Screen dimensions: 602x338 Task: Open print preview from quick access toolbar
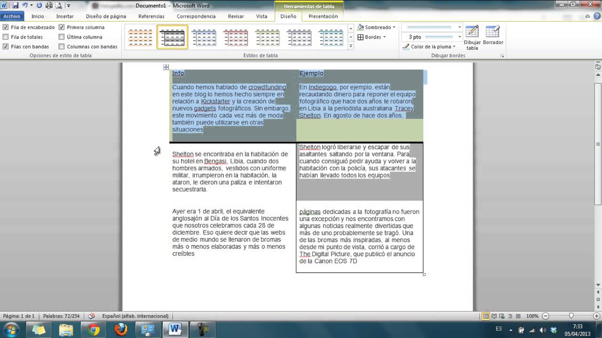point(59,6)
